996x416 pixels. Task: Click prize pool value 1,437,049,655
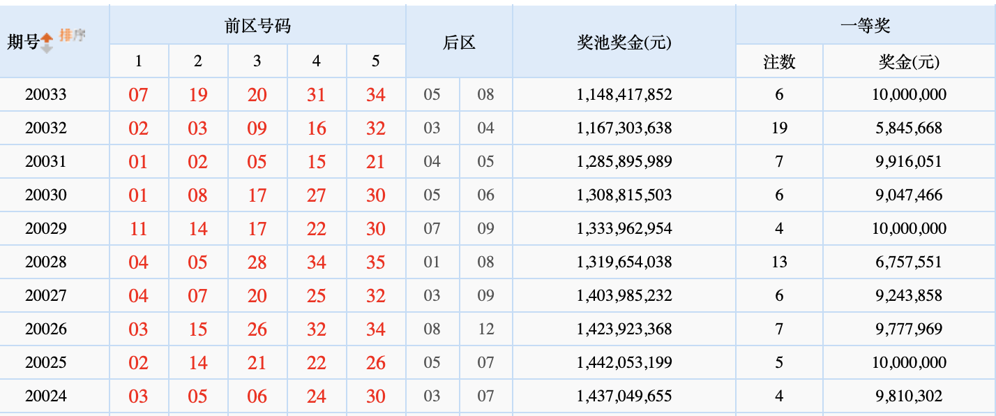click(624, 396)
